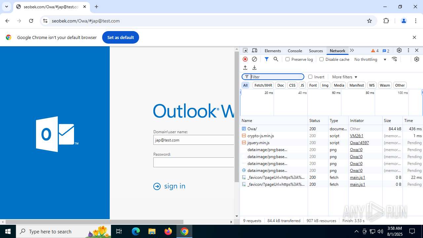Go back to previous page

pyautogui.click(x=7, y=21)
